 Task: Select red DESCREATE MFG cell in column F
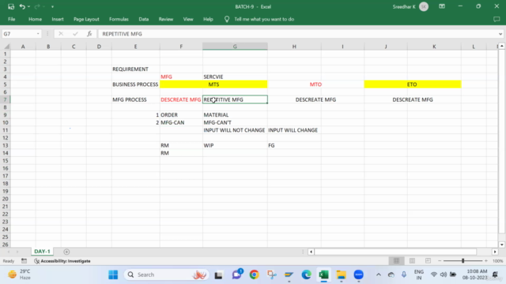pyautogui.click(x=181, y=99)
